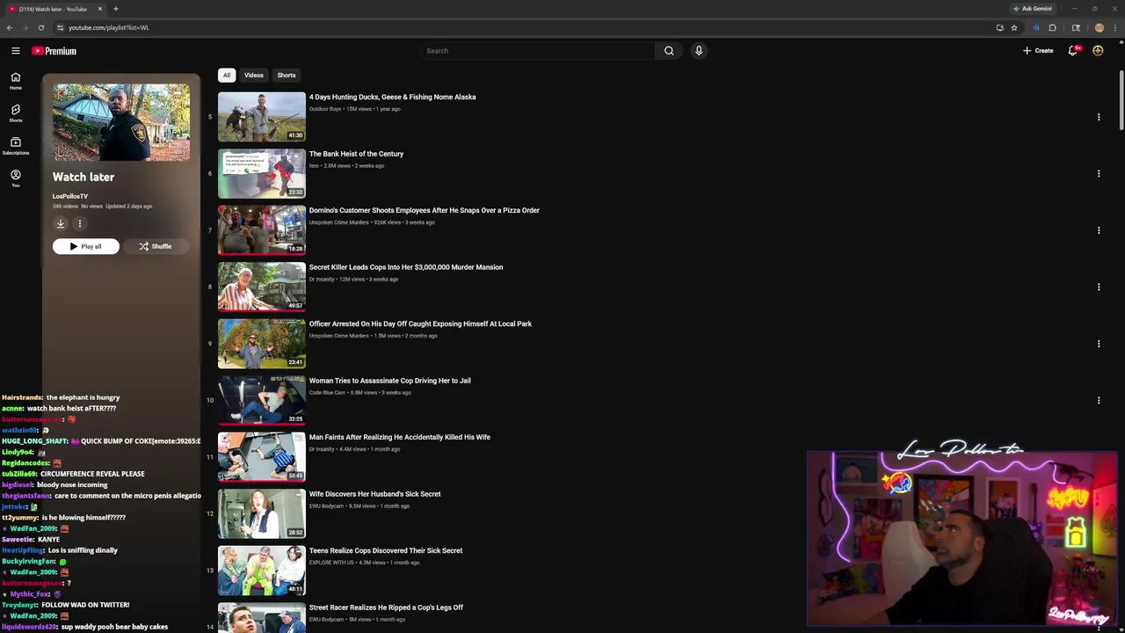
Task: Click the browser address bar URL
Action: [x=109, y=27]
